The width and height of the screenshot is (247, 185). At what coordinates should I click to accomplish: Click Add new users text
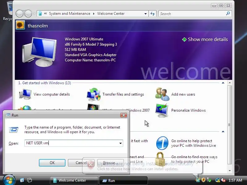pos(183,94)
